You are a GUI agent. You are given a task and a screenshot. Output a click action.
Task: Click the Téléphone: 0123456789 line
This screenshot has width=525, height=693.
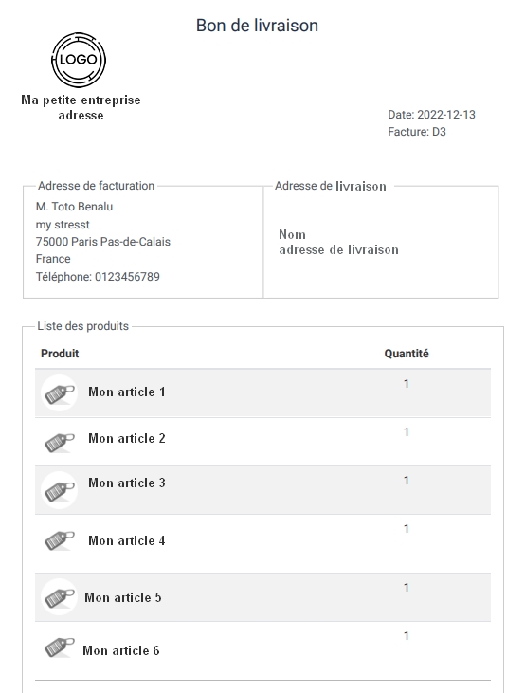(98, 277)
